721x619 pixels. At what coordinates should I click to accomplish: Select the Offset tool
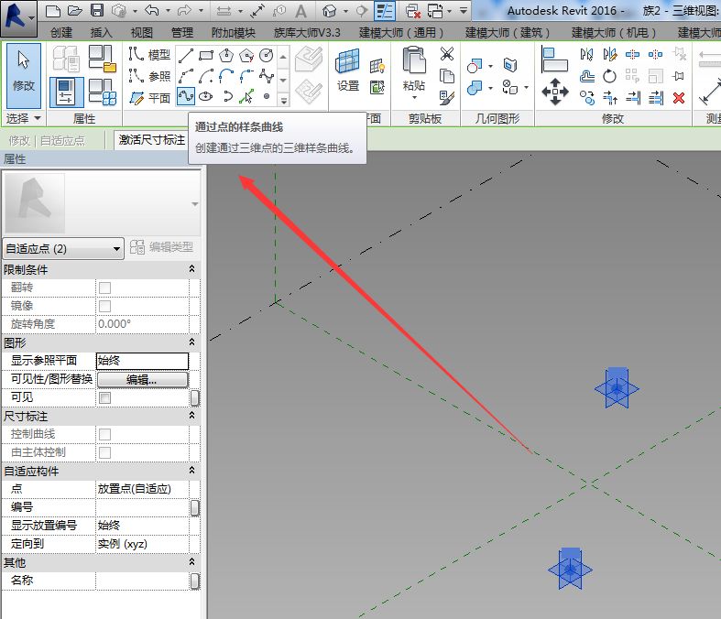click(586, 76)
